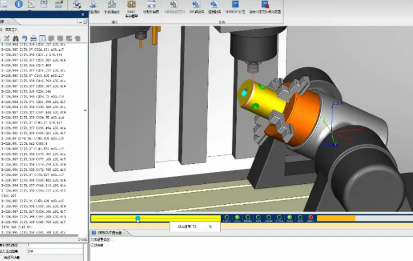Tick the checkbox below the 200 input field
The width and height of the screenshot is (413, 261).
click(x=2, y=258)
